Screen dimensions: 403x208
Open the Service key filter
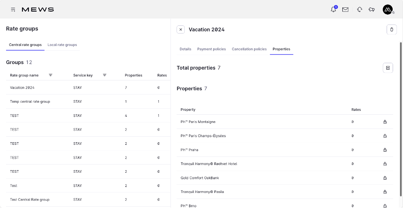pyautogui.click(x=105, y=75)
